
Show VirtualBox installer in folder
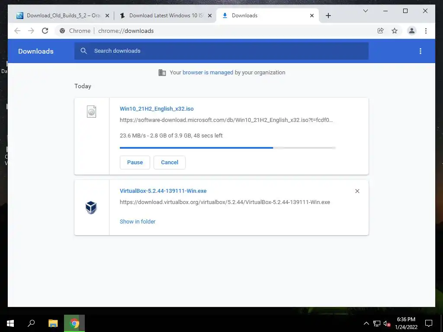tap(138, 222)
